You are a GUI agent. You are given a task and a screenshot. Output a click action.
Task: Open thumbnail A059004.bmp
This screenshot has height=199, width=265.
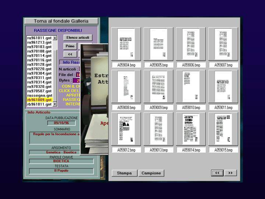click(x=126, y=44)
